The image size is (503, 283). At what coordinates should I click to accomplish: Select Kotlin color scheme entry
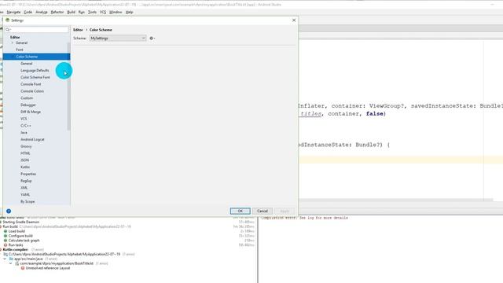coord(25,167)
